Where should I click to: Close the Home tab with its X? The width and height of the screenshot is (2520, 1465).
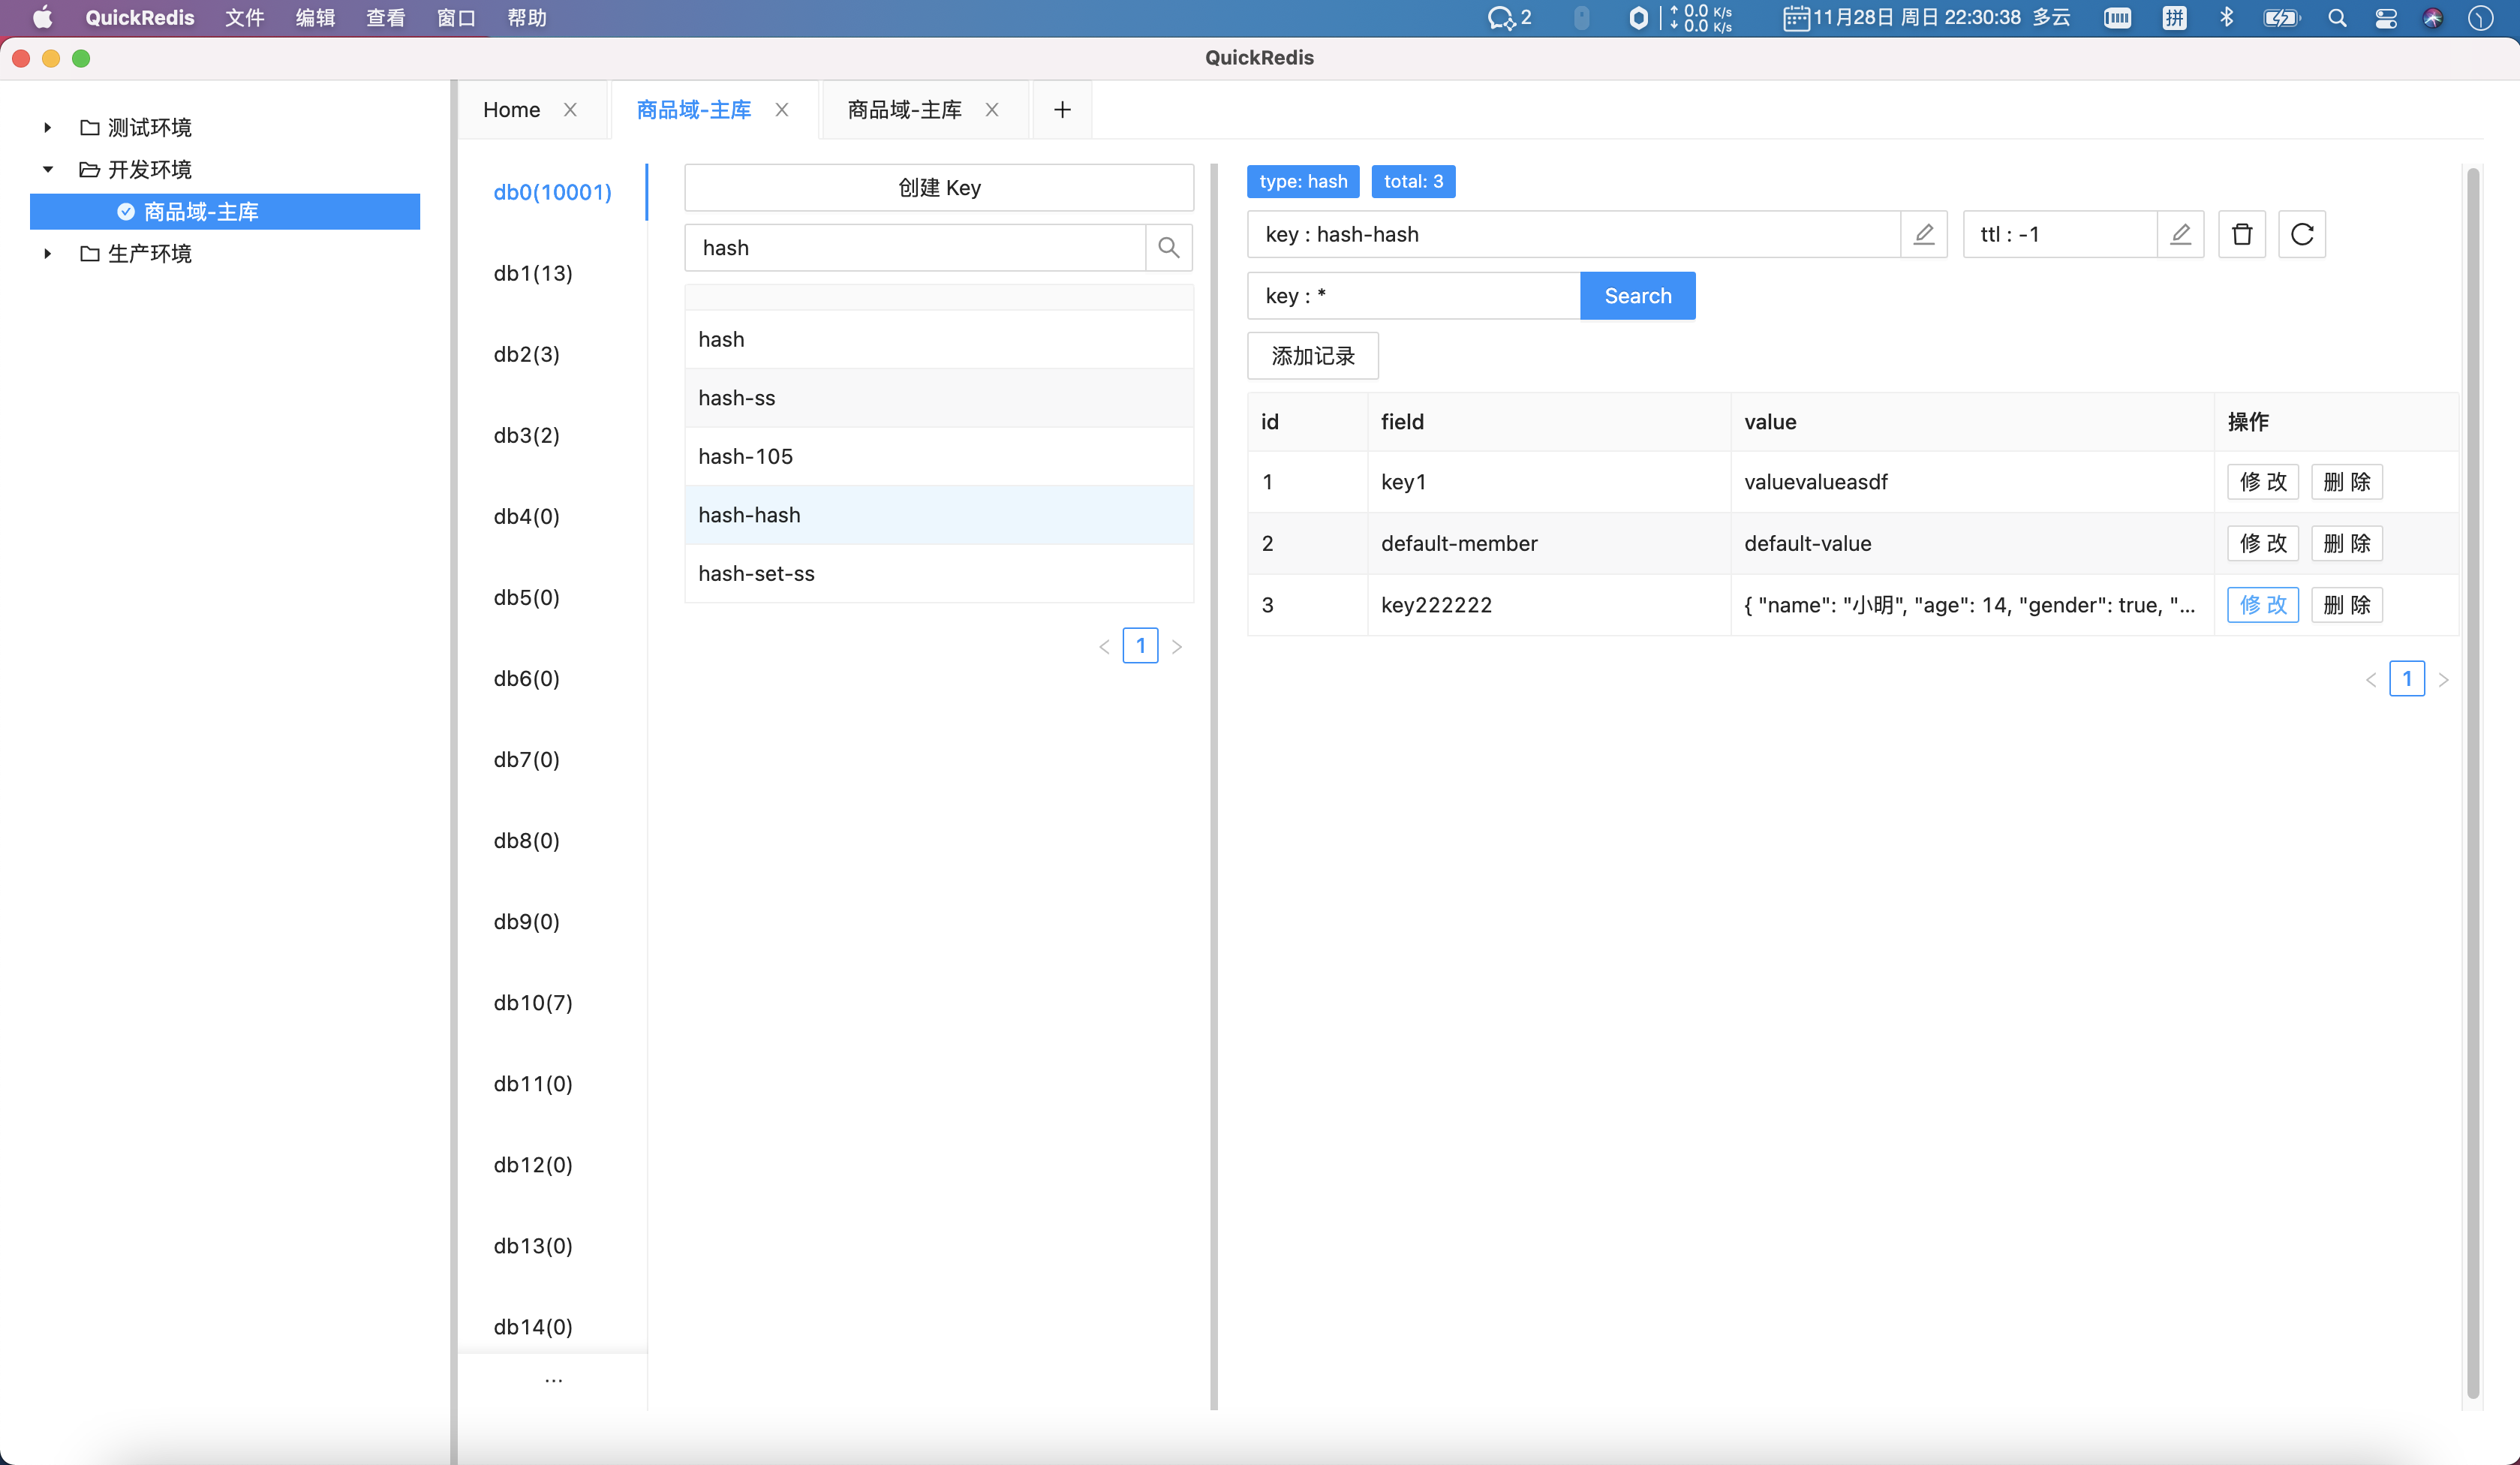570,110
